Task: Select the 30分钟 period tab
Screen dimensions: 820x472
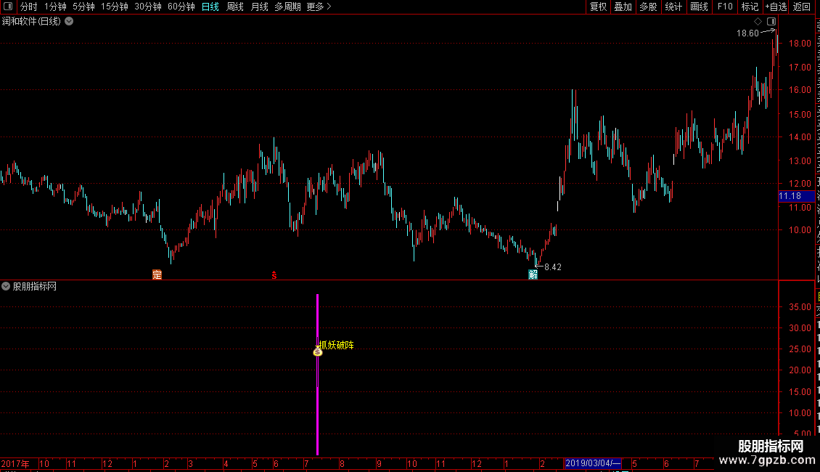Action: pyautogui.click(x=148, y=7)
